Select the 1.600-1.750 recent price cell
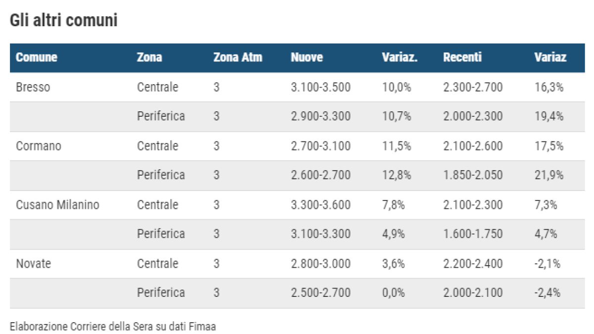Viewport: 594px width, 334px height. pyautogui.click(x=473, y=234)
